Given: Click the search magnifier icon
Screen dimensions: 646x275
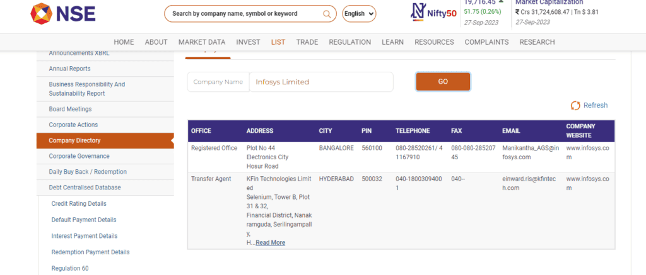Looking at the screenshot, I should coord(327,14).
